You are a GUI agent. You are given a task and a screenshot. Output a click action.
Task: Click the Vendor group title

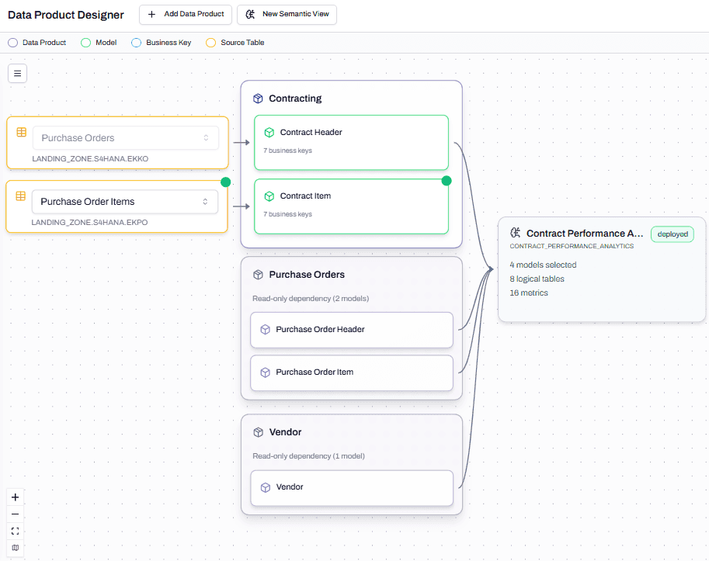point(285,432)
